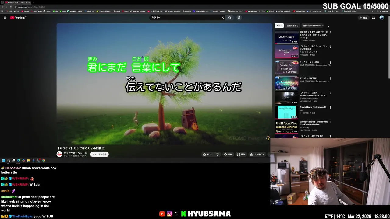The image size is (390, 219).
Task: Open options for 空も飛べるはず video
Action: point(331,32)
